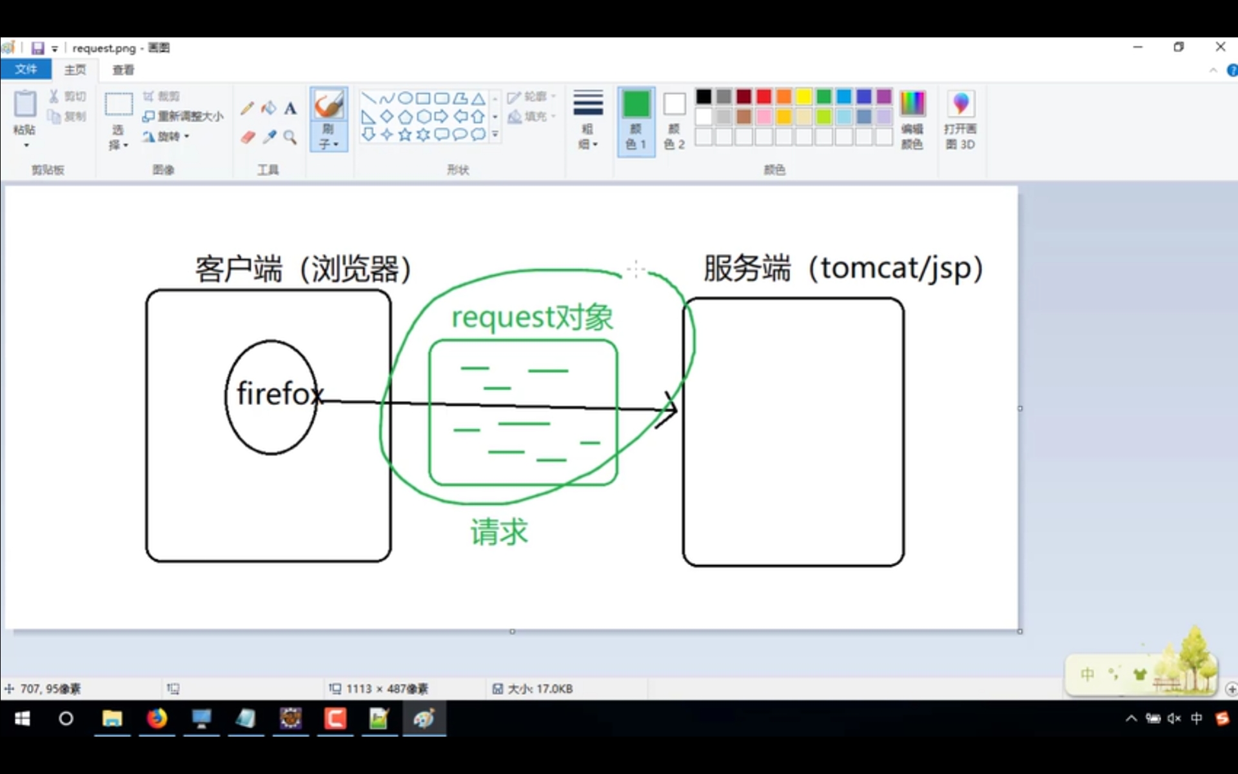1238x774 pixels.
Task: Select the Pencil tool
Action: pos(247,108)
